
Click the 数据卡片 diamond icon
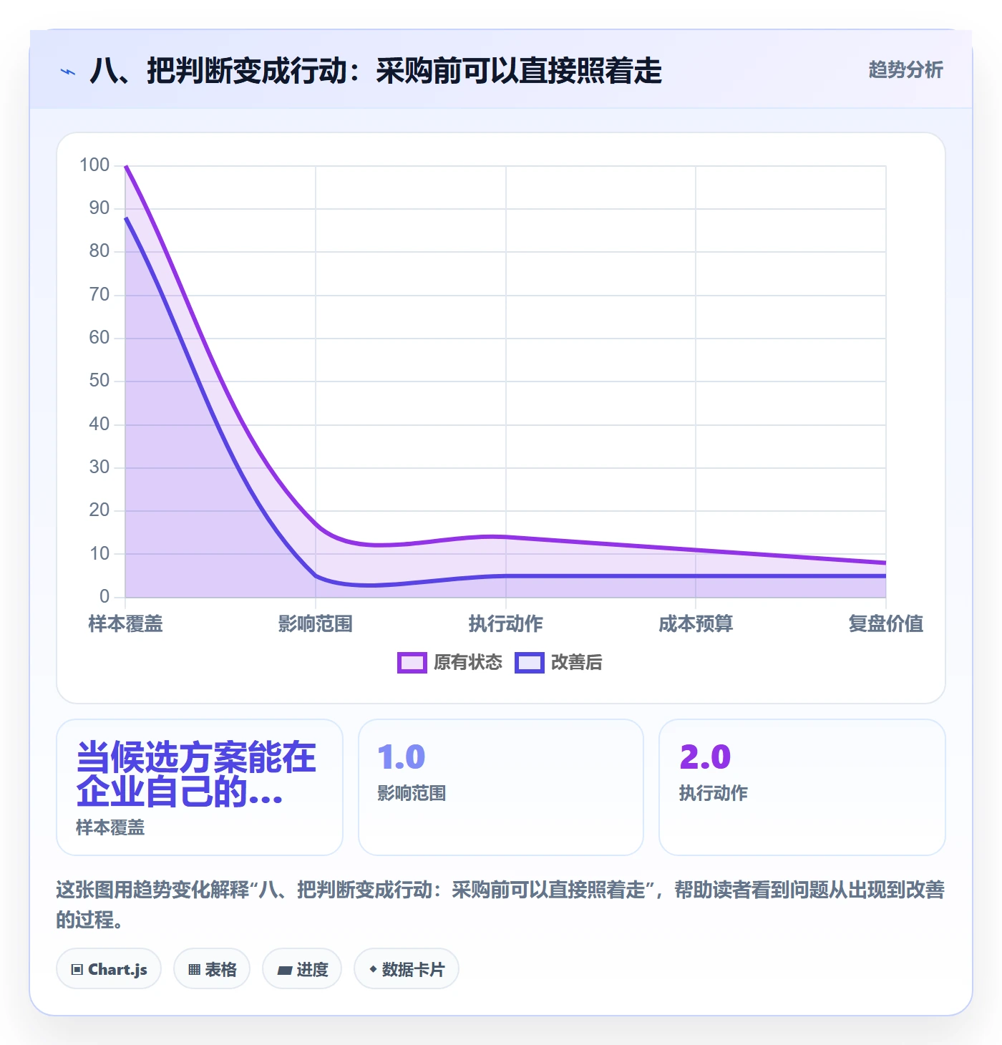[x=373, y=969]
